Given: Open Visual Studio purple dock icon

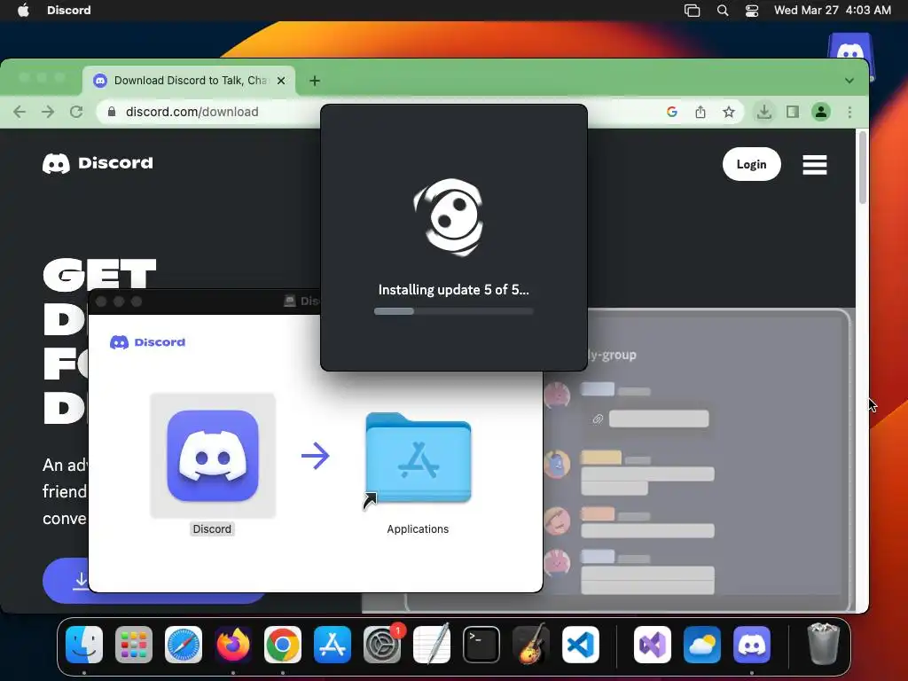Looking at the screenshot, I should click(653, 645).
